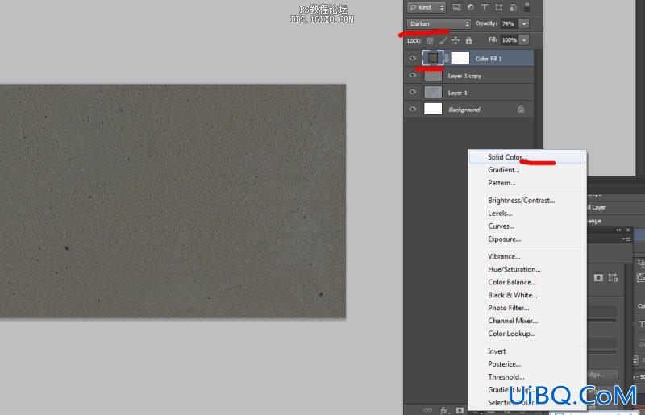Choose Hue/Saturation adjustment

[527, 269]
